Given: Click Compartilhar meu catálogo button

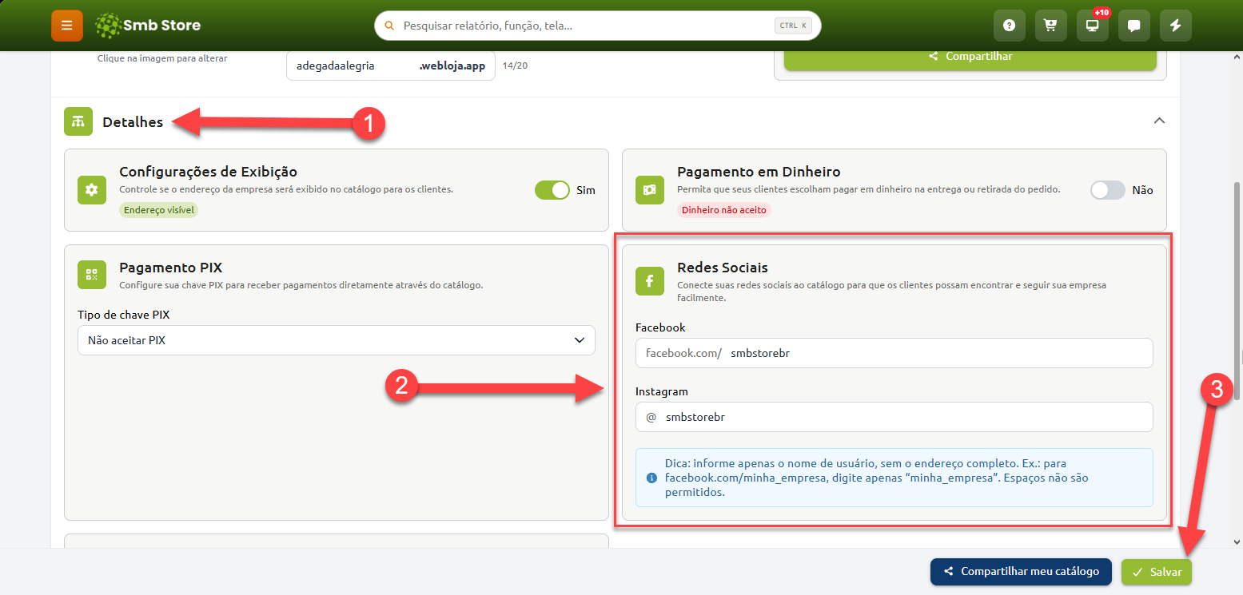Looking at the screenshot, I should [1021, 572].
